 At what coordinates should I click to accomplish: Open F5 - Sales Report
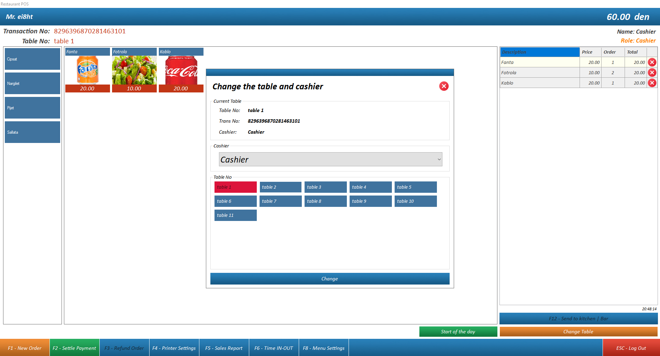[224, 348]
